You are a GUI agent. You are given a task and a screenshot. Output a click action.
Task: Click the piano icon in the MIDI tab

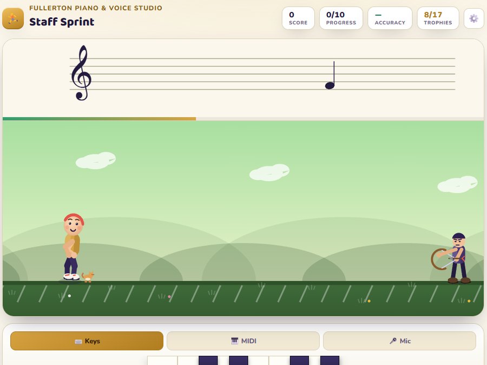[x=234, y=341]
